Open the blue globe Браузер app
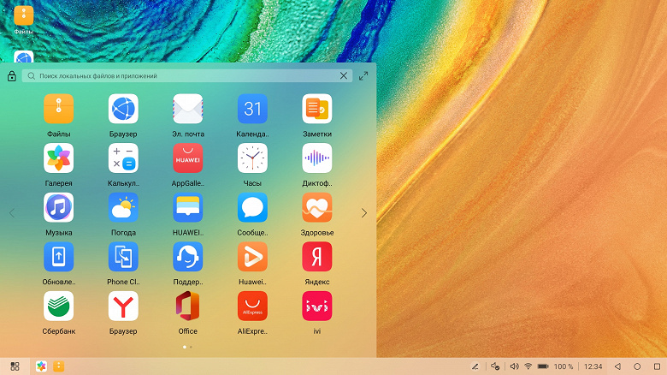The width and height of the screenshot is (667, 375). [x=123, y=109]
